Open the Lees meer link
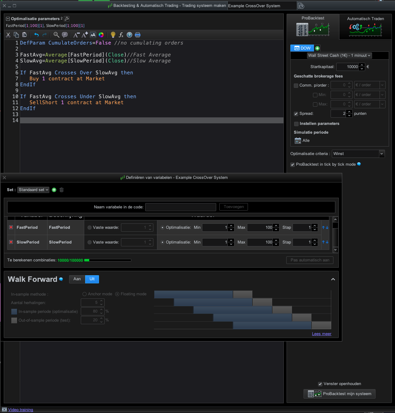This screenshot has width=395, height=413. point(321,334)
